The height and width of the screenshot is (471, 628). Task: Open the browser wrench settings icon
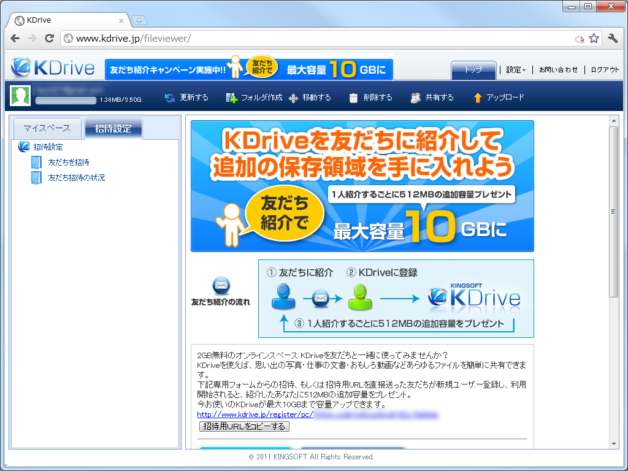[x=613, y=37]
